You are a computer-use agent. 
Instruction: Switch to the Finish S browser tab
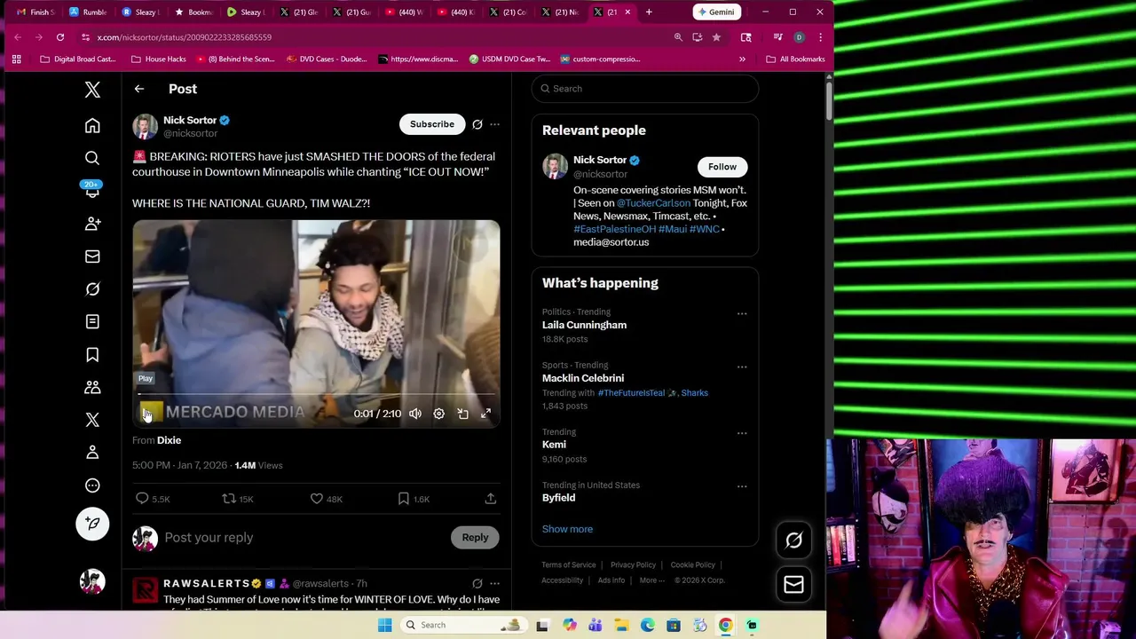35,12
